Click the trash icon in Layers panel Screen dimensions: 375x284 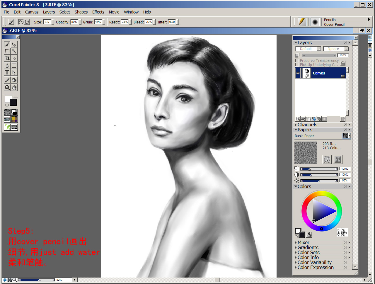click(x=343, y=119)
